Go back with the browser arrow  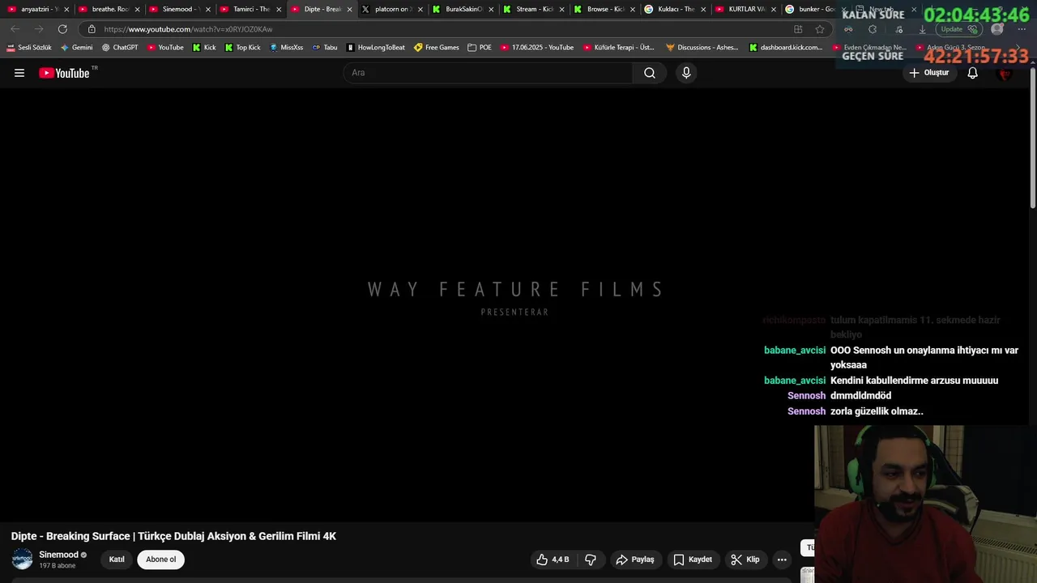tap(15, 29)
